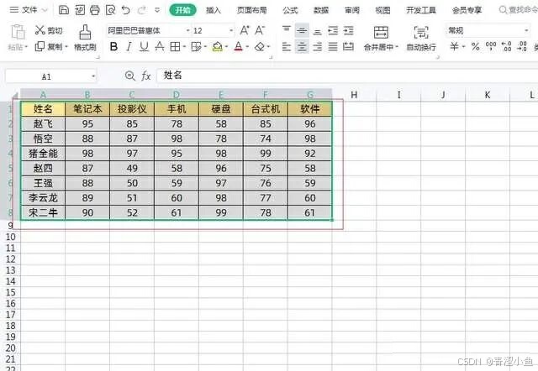Click the Justify alignment icon

point(333,46)
